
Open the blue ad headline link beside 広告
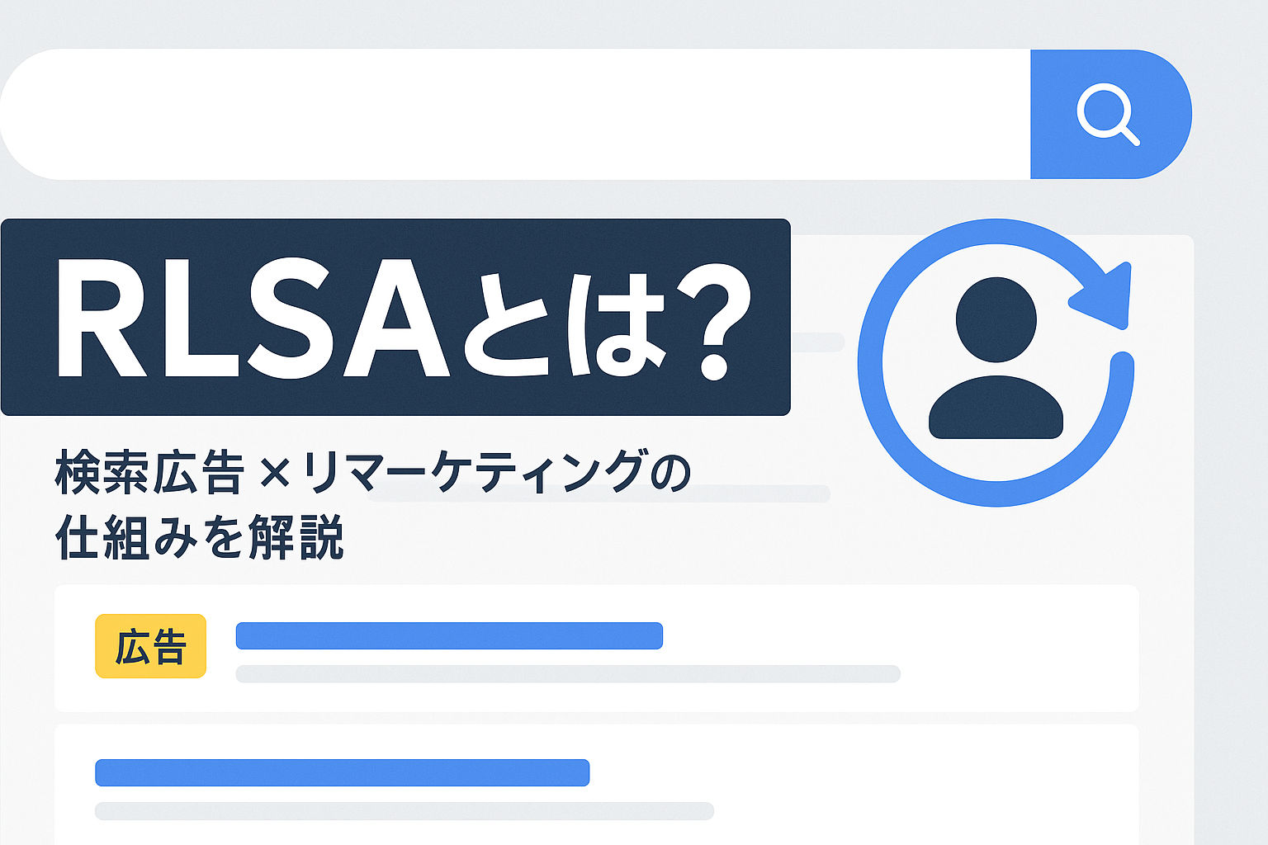pos(449,636)
